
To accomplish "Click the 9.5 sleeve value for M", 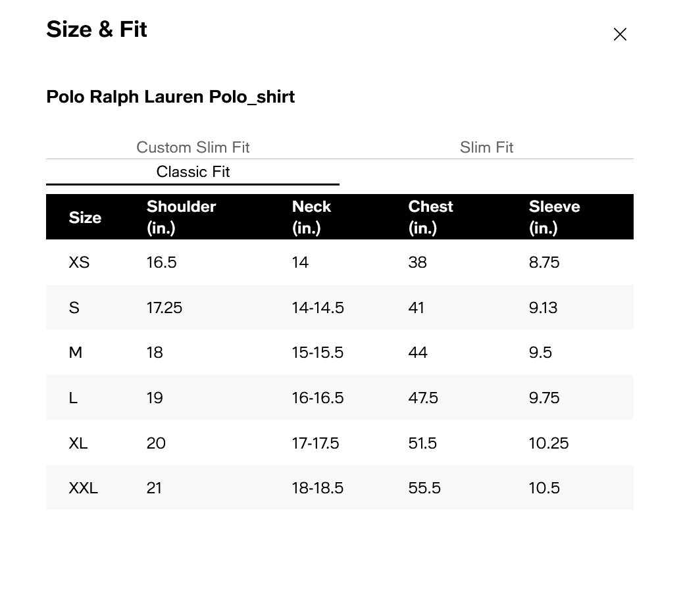I will tap(540, 353).
